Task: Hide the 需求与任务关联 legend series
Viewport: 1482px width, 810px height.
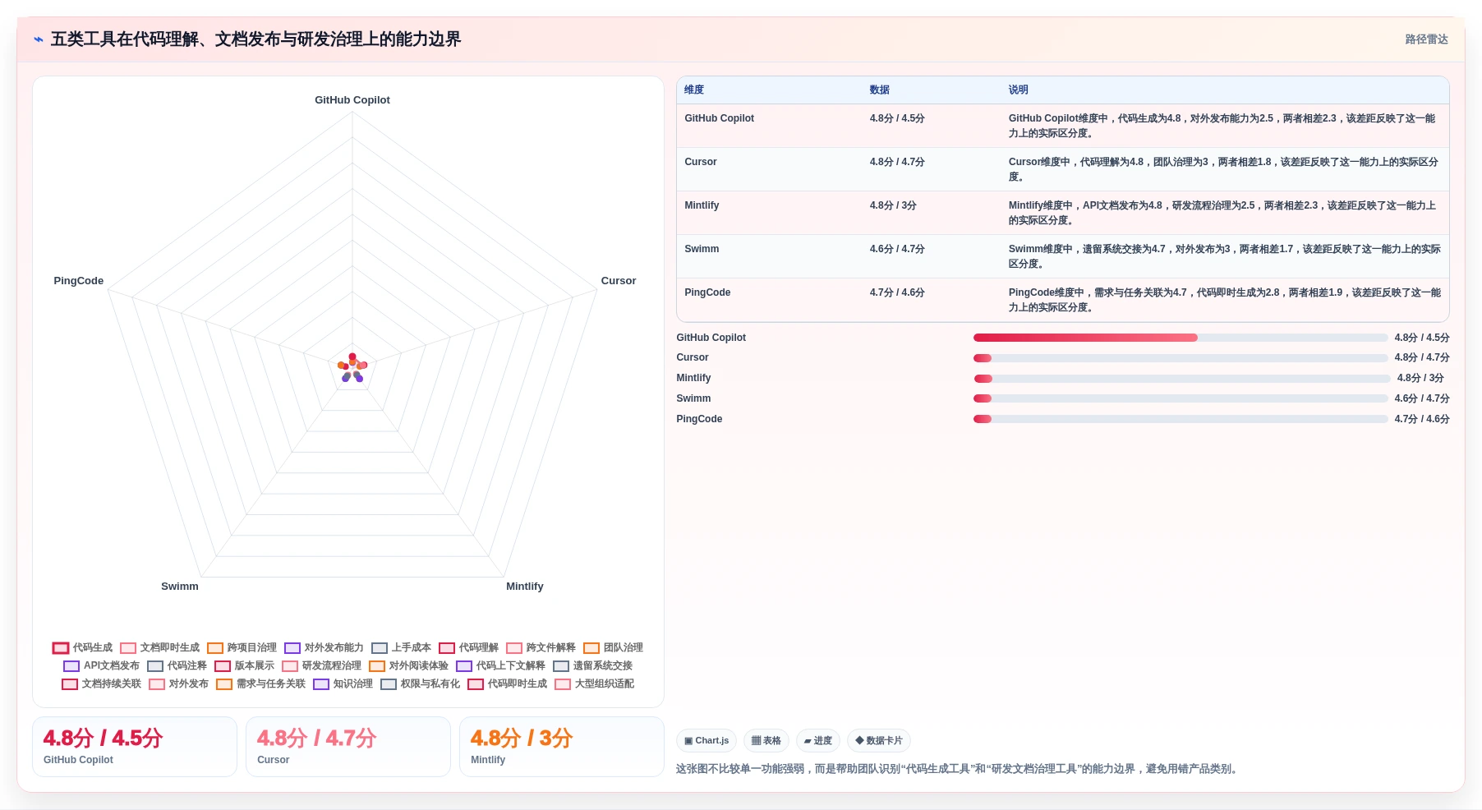Action: 260,683
